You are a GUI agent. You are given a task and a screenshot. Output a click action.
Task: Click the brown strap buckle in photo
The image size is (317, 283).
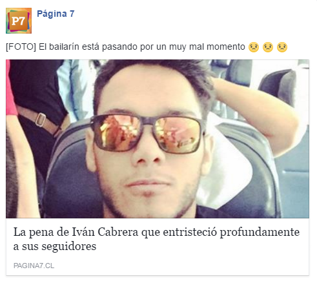[41, 120]
